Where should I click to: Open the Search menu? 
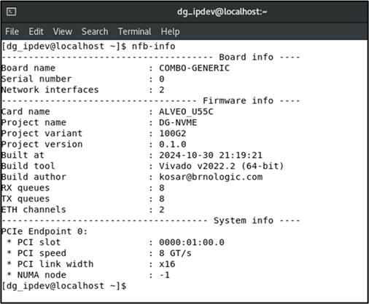pos(95,31)
